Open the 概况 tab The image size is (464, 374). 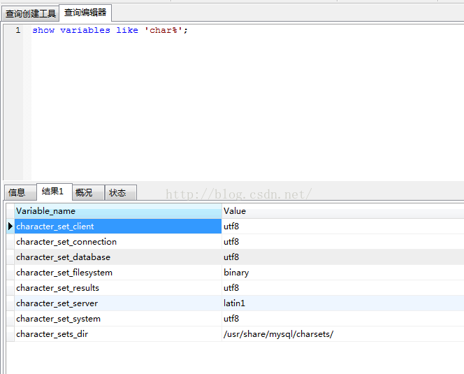[88, 192]
